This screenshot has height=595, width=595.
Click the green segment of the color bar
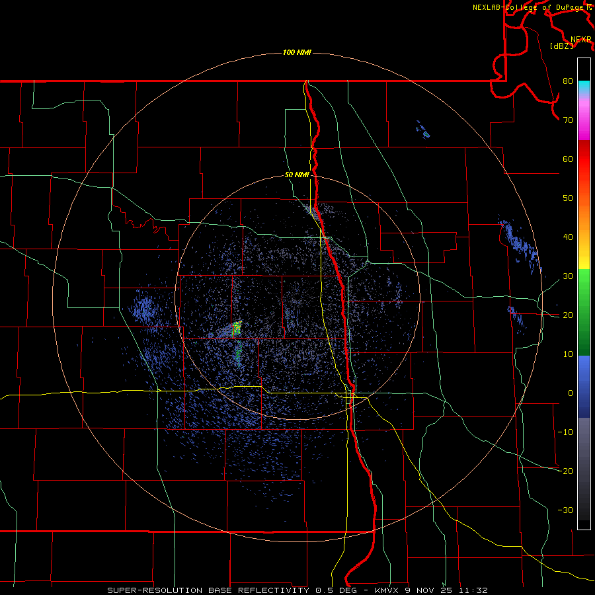[x=584, y=311]
